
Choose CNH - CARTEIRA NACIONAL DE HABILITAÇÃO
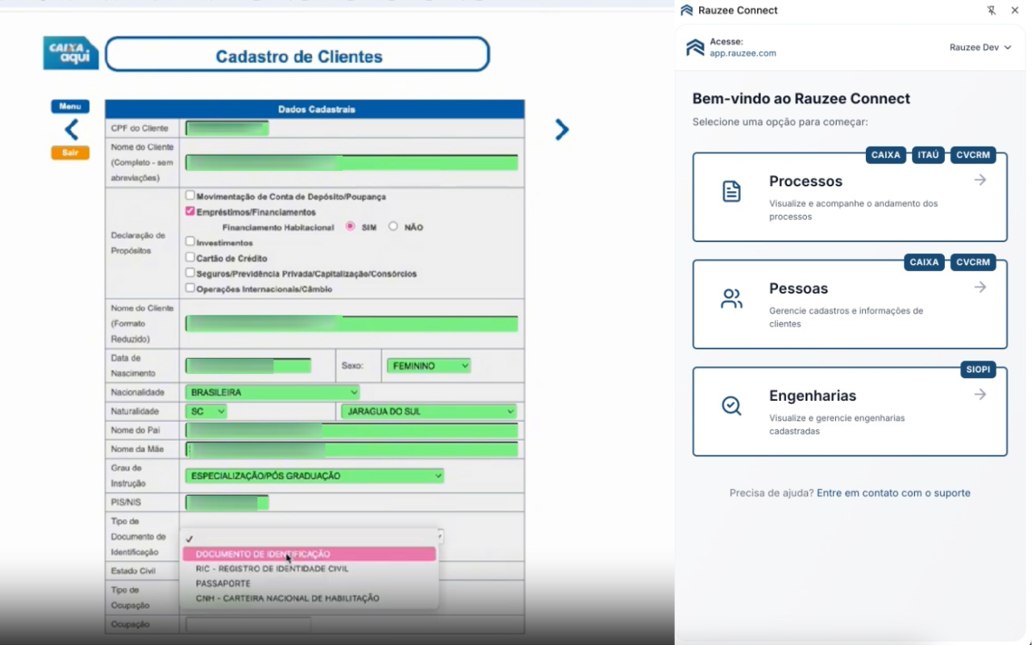click(309, 598)
